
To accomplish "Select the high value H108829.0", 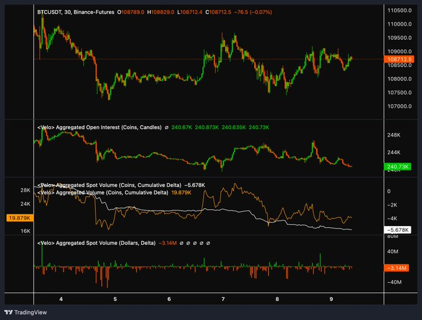I will point(160,12).
